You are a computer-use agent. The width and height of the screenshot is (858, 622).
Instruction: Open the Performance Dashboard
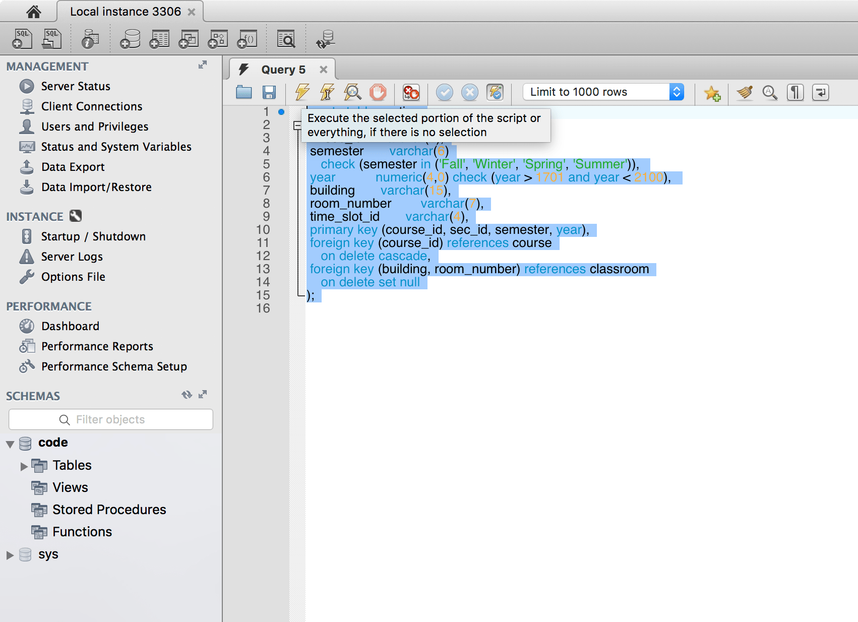pyautogui.click(x=70, y=326)
